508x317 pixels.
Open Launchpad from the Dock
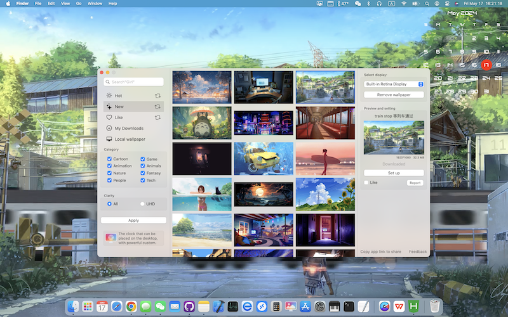88,306
